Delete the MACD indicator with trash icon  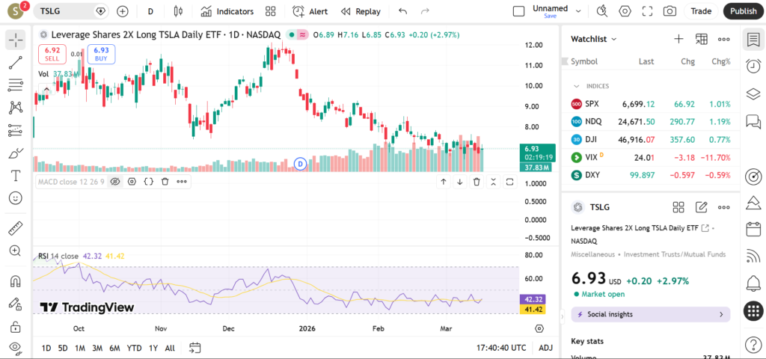coord(165,181)
